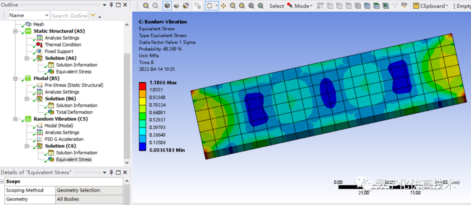This screenshot has width=471, height=205.
Task: Open the Outline panel options arrow
Action: [x=104, y=5]
